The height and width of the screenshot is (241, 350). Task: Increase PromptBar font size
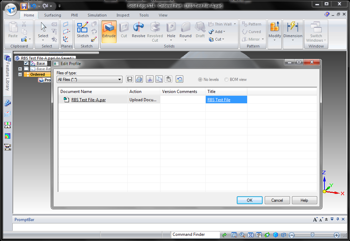(x=315, y=220)
